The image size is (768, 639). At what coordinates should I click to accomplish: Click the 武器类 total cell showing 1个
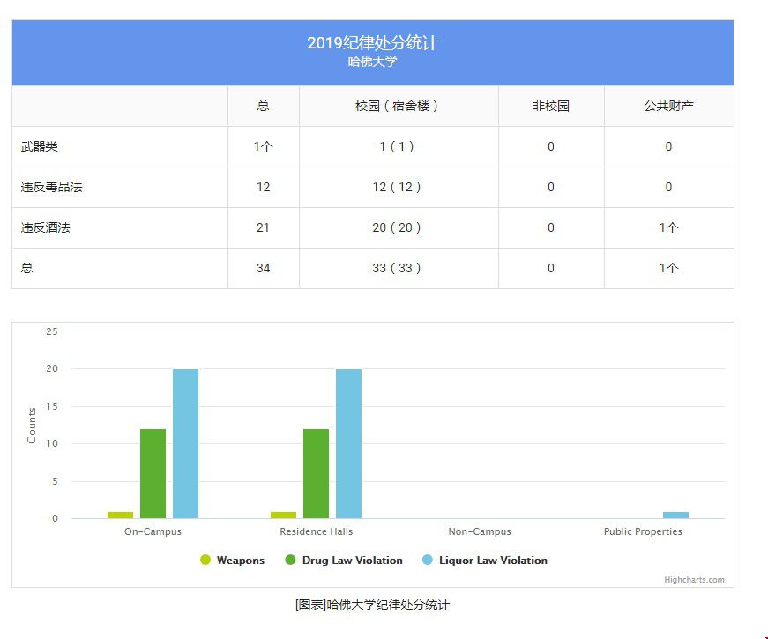[263, 146]
